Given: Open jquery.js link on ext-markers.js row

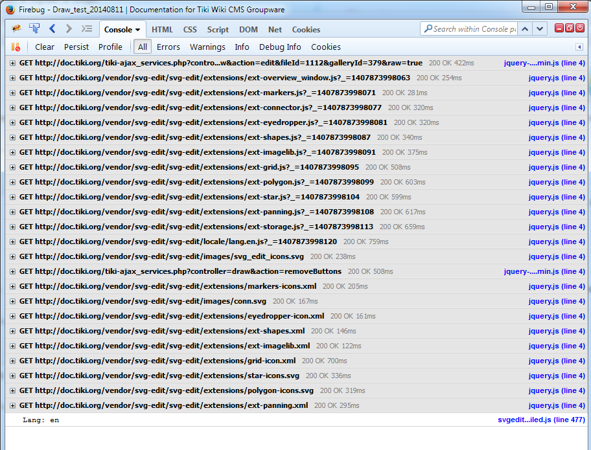Looking at the screenshot, I should (x=557, y=93).
